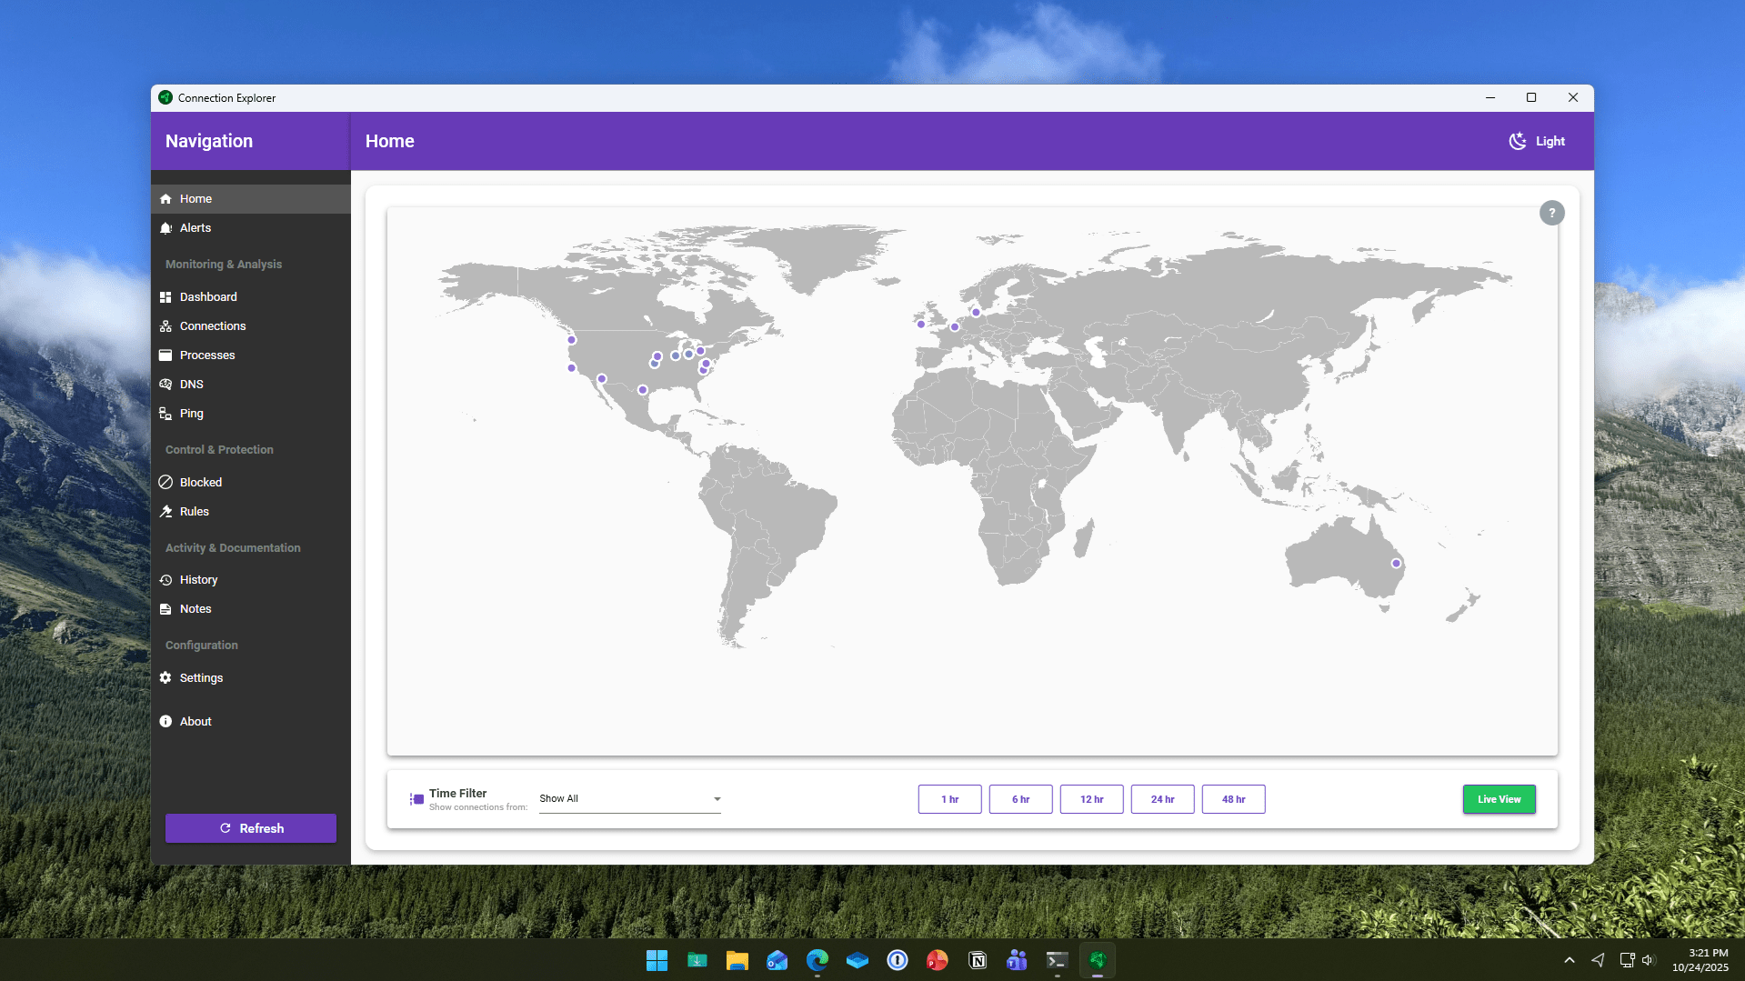Go to the History menu item
The width and height of the screenshot is (1745, 981).
(198, 580)
